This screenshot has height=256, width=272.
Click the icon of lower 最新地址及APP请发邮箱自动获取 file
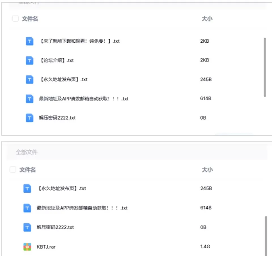(27, 208)
